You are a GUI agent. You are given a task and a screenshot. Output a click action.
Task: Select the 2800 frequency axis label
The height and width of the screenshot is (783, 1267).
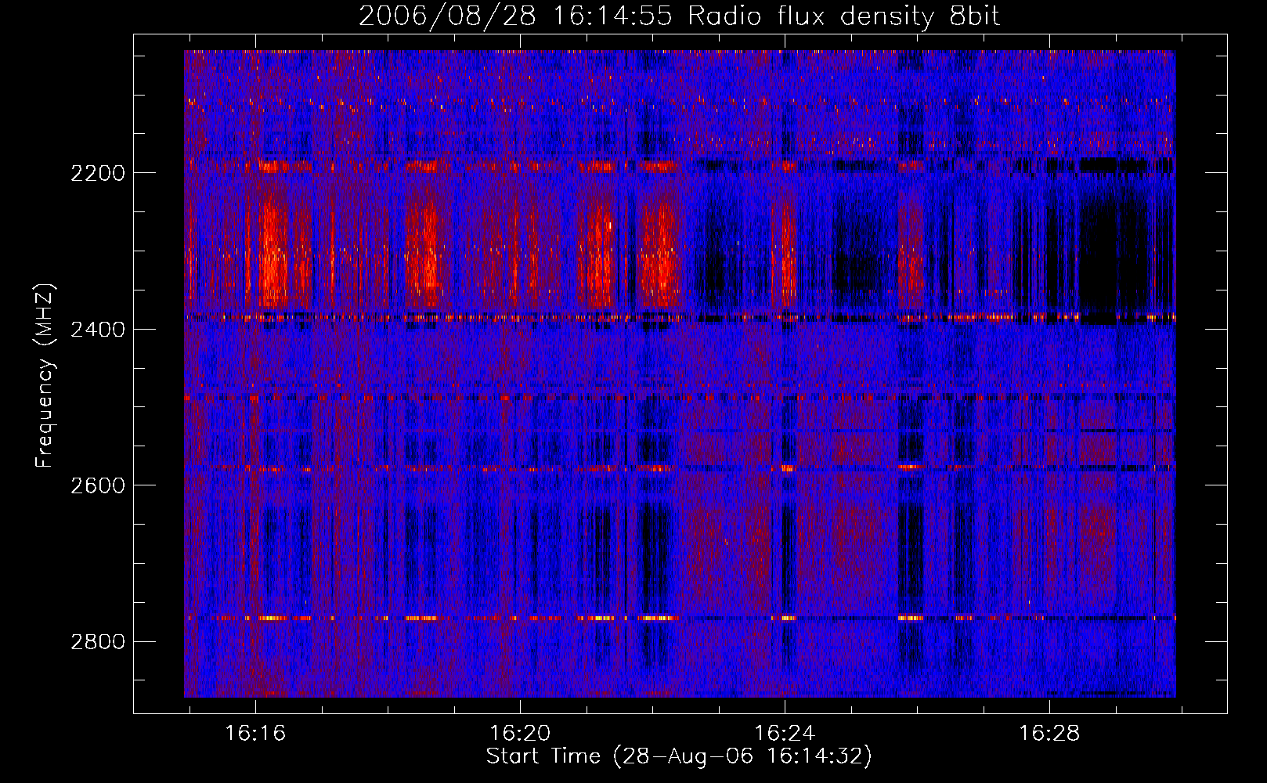(x=98, y=642)
